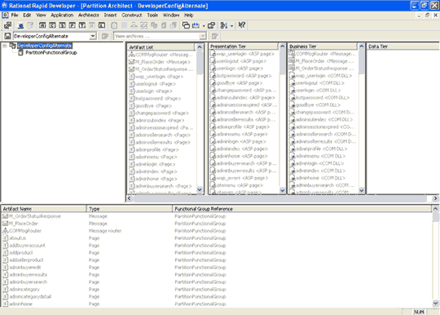Click the edit icon right of View archives
This screenshot has width=440, height=315.
[215, 36]
